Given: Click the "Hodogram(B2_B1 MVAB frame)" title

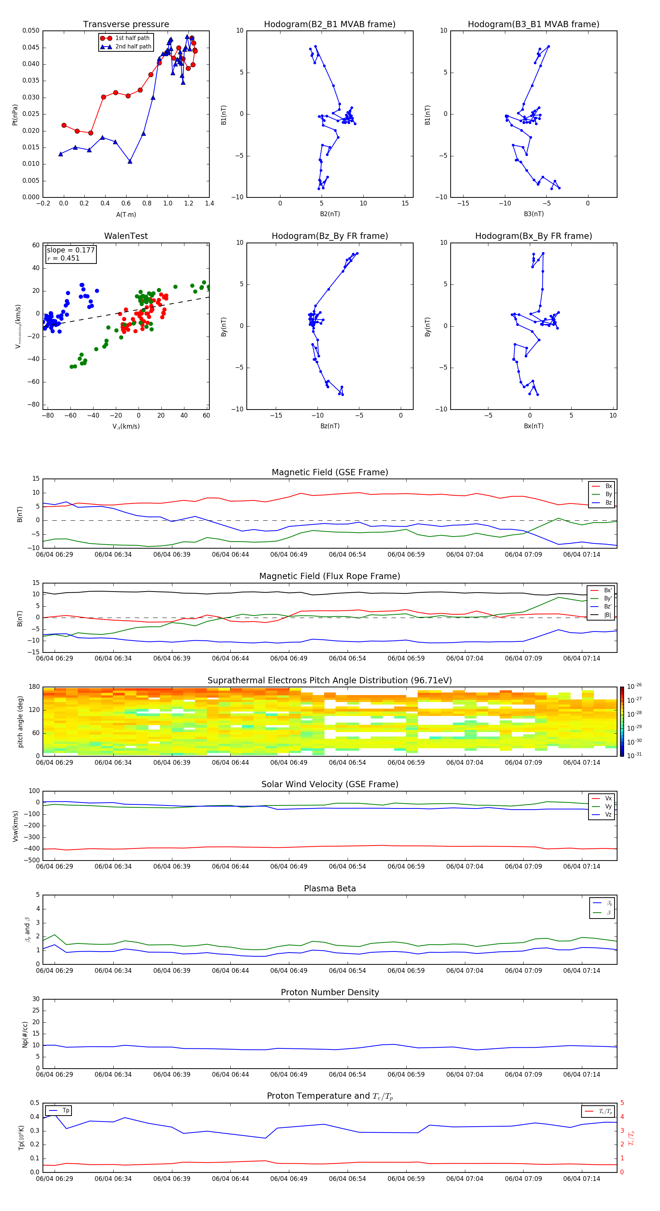Looking at the screenshot, I should (330, 25).
